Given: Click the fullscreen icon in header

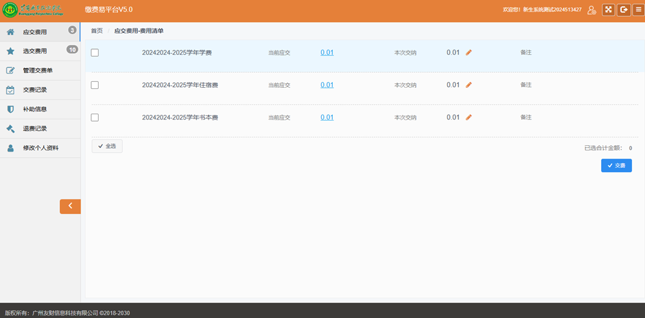Looking at the screenshot, I should (x=608, y=10).
